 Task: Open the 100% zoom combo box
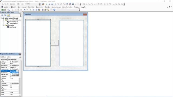[x=32, y=4]
